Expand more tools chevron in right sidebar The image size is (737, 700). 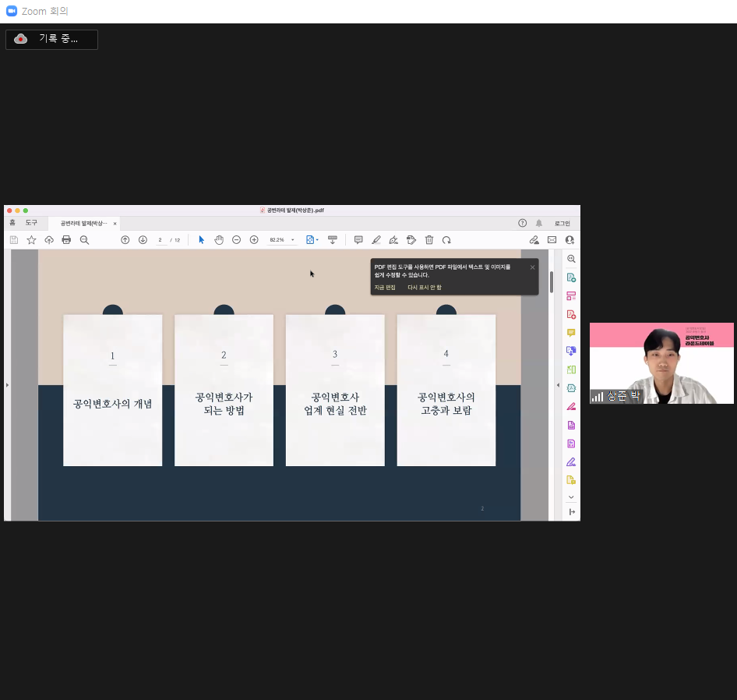coord(571,497)
